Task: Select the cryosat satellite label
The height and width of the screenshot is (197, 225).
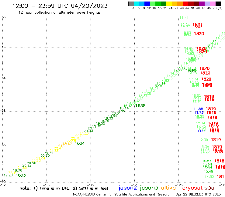Action: click(x=192, y=188)
